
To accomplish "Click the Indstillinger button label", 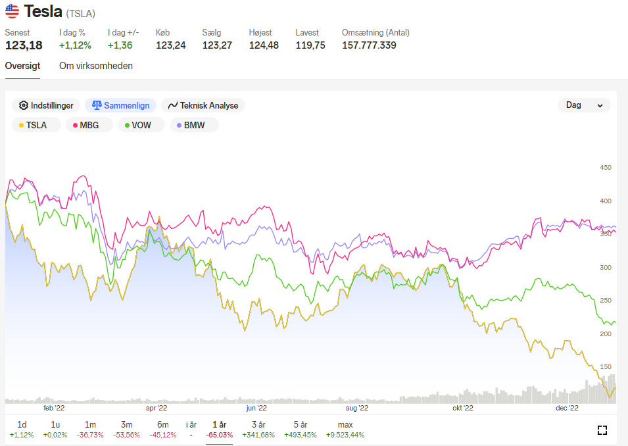I will pyautogui.click(x=52, y=105).
